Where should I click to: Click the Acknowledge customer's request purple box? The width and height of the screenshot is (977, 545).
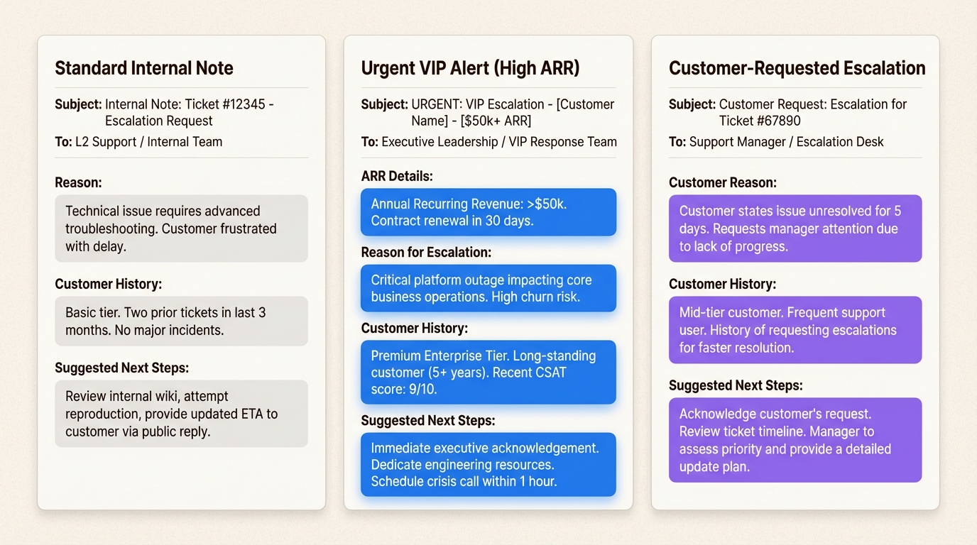coord(795,440)
